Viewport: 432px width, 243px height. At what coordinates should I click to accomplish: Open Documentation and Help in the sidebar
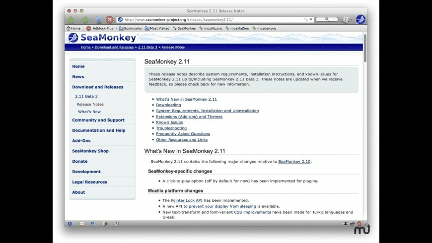(x=99, y=130)
